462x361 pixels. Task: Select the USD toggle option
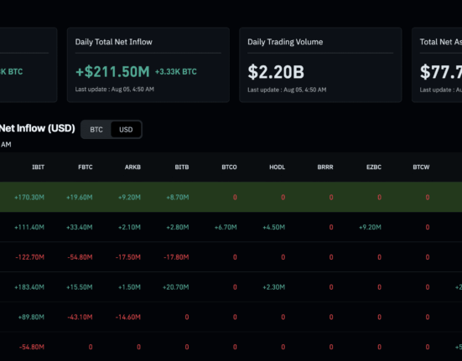pyautogui.click(x=126, y=130)
